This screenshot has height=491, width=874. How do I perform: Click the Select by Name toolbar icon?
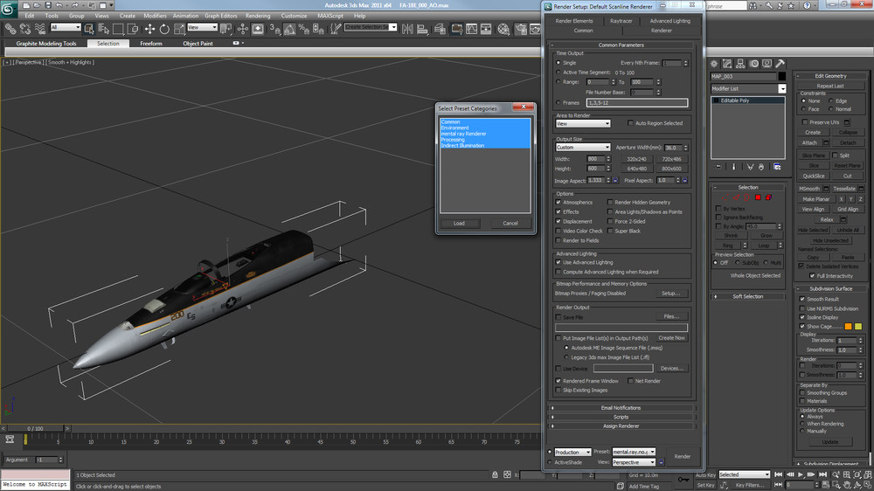point(102,28)
